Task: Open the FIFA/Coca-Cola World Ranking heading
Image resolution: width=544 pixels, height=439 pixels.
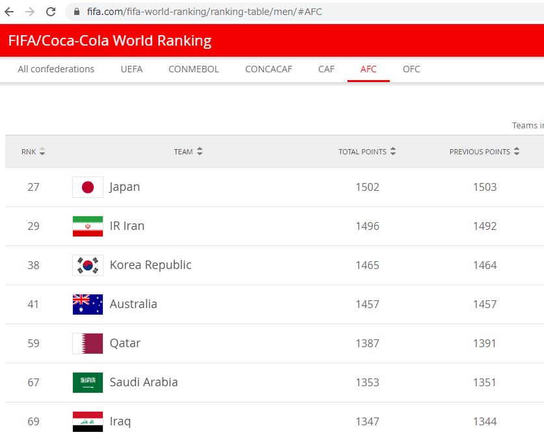Action: (x=110, y=40)
